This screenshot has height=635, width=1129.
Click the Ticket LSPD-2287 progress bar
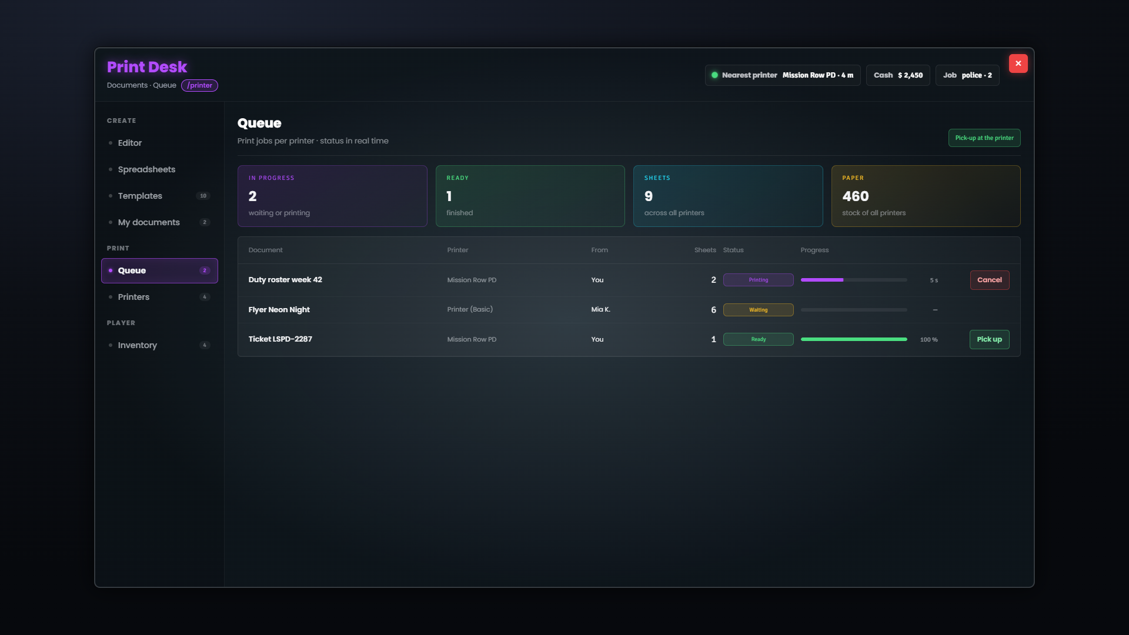[x=854, y=339]
